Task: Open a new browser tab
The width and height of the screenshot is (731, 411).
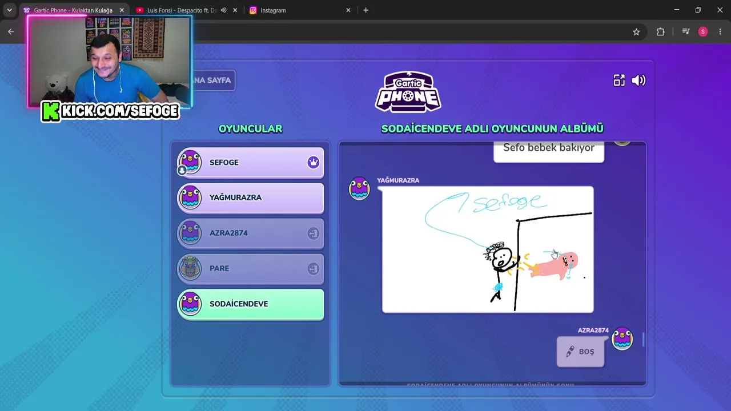Action: pos(365,10)
